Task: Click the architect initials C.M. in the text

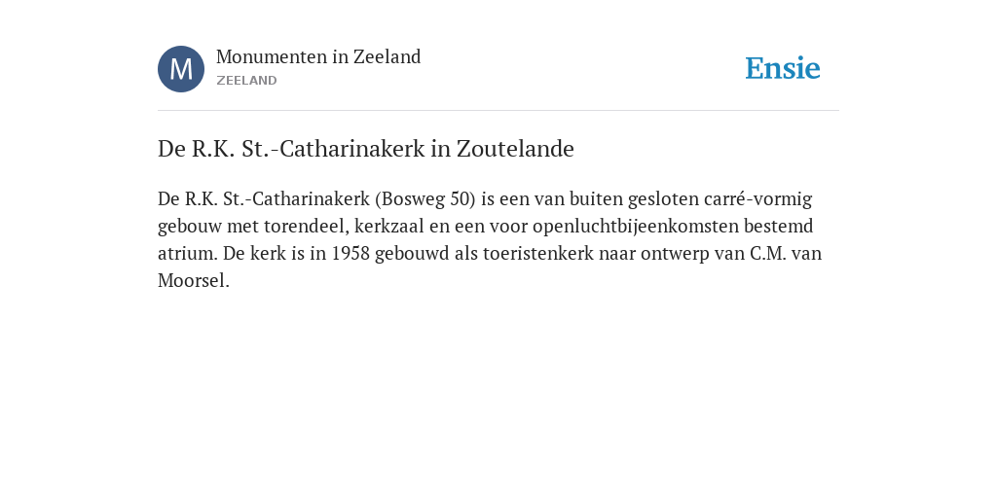Action: [x=768, y=254]
